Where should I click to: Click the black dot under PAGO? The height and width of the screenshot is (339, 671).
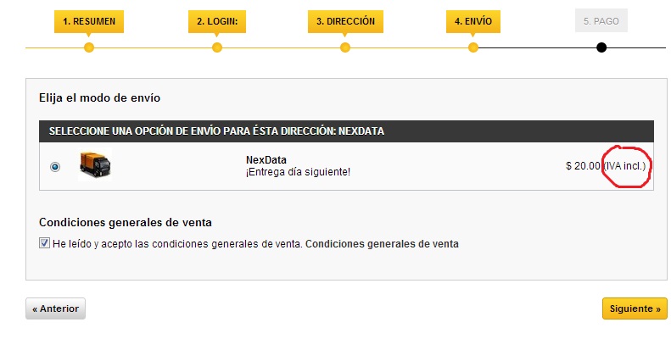tap(601, 47)
